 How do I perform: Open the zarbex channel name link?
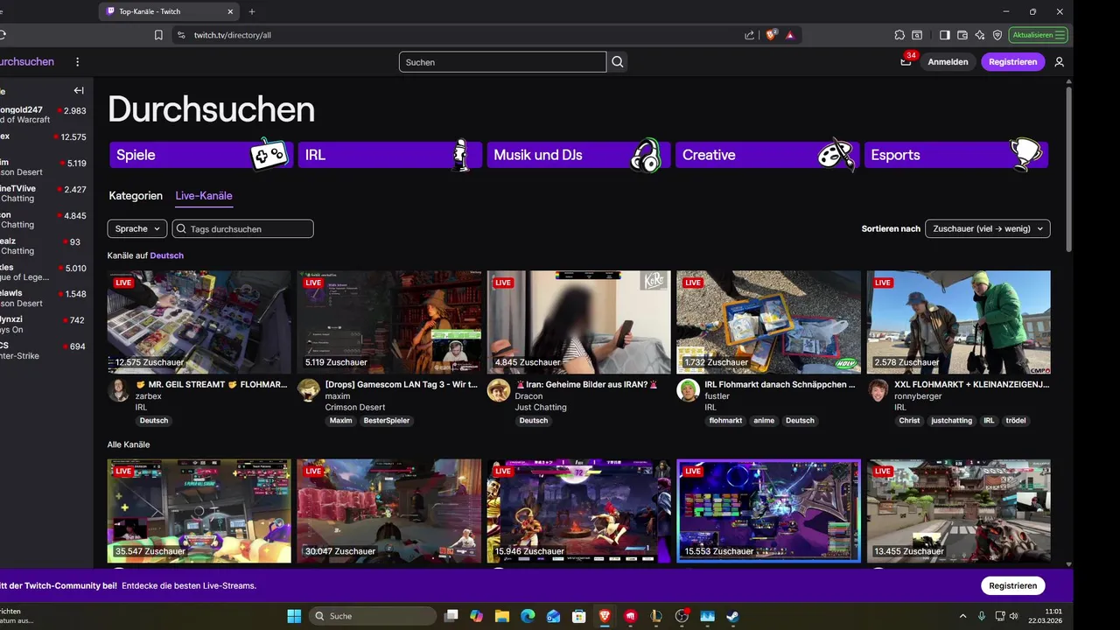pos(149,396)
